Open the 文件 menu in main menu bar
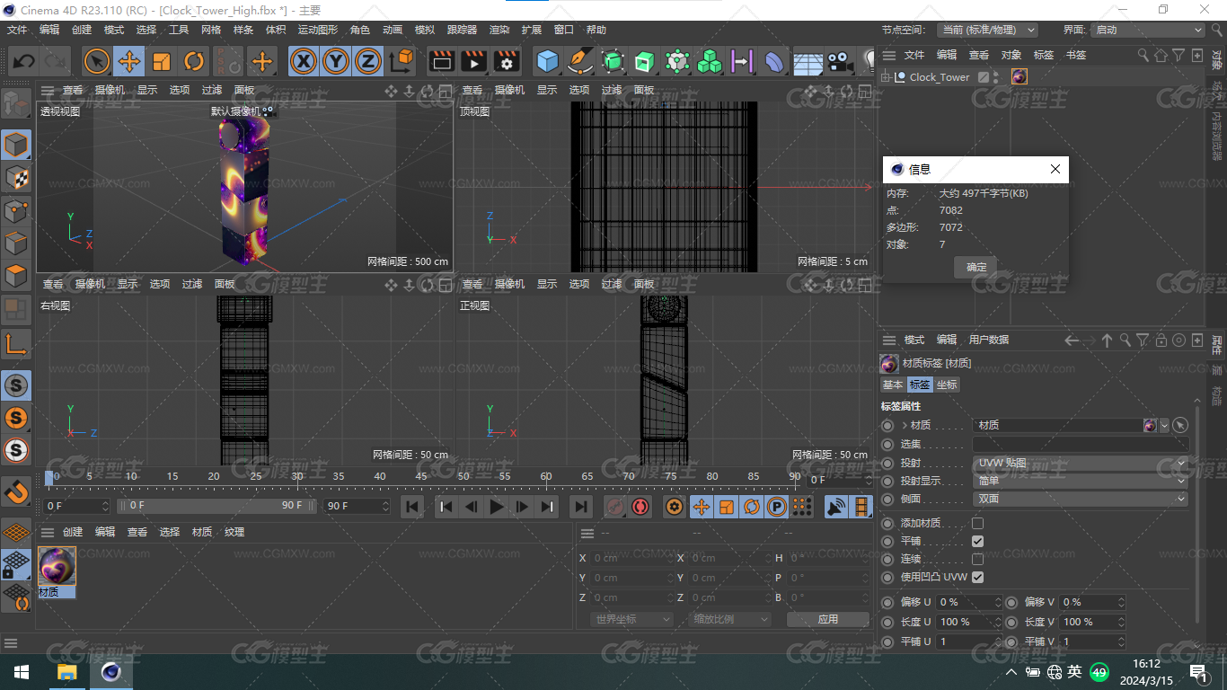The height and width of the screenshot is (690, 1227). [x=17, y=30]
